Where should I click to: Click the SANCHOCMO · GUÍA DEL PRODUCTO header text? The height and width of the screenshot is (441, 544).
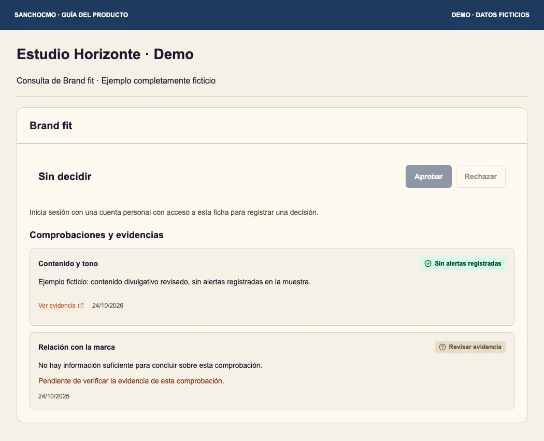click(x=71, y=15)
